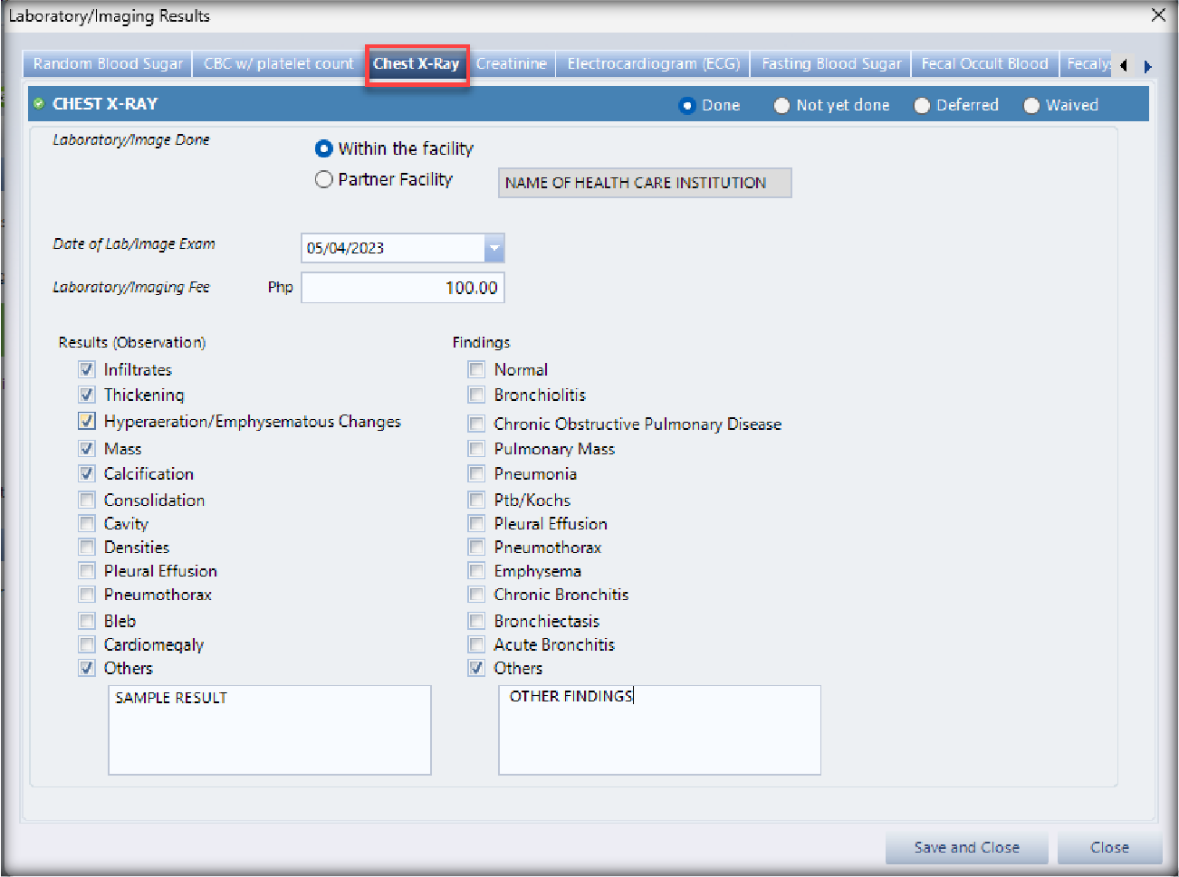Select the Partner Facility option
The height and width of the screenshot is (877, 1179).
[x=324, y=179]
